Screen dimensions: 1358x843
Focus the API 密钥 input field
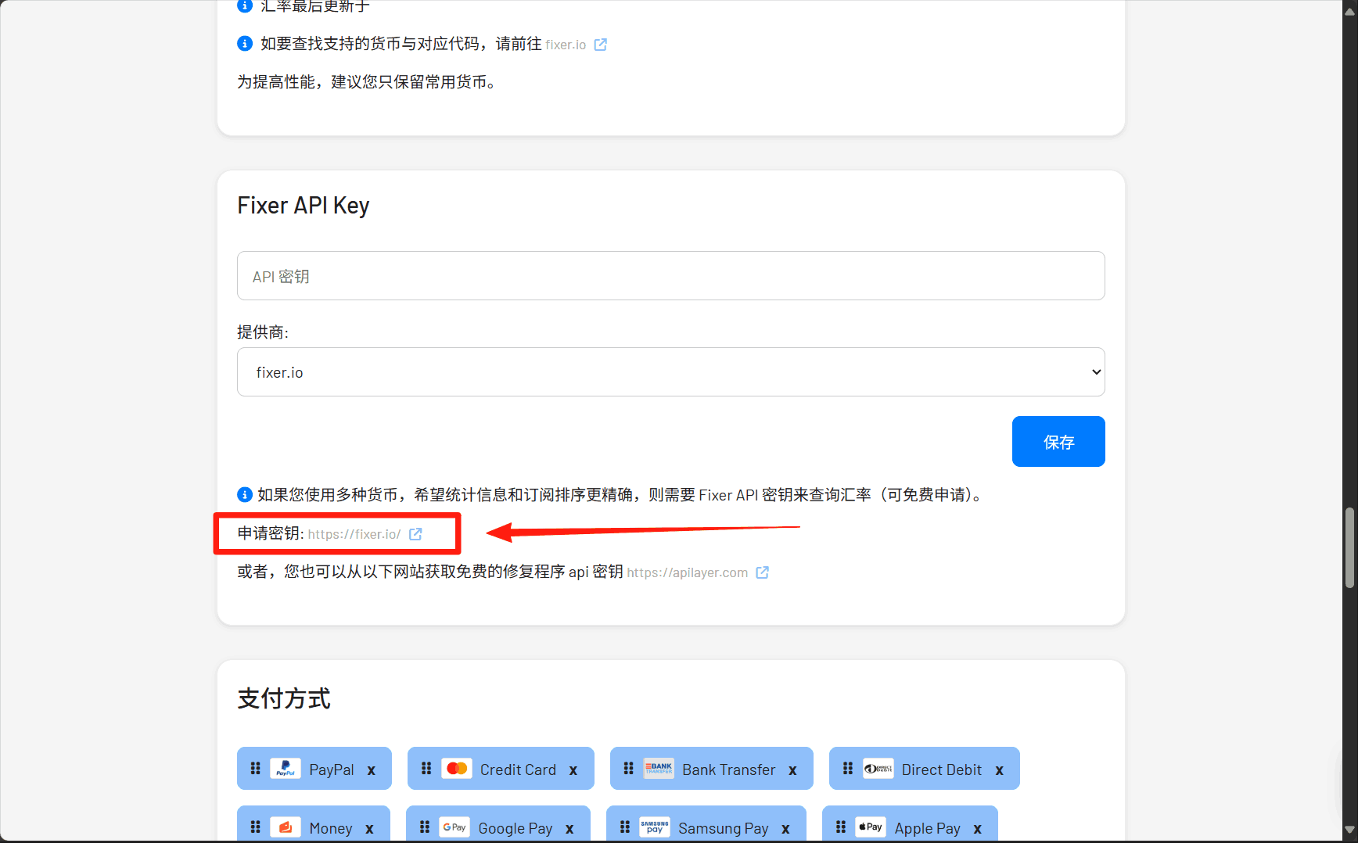tap(670, 276)
